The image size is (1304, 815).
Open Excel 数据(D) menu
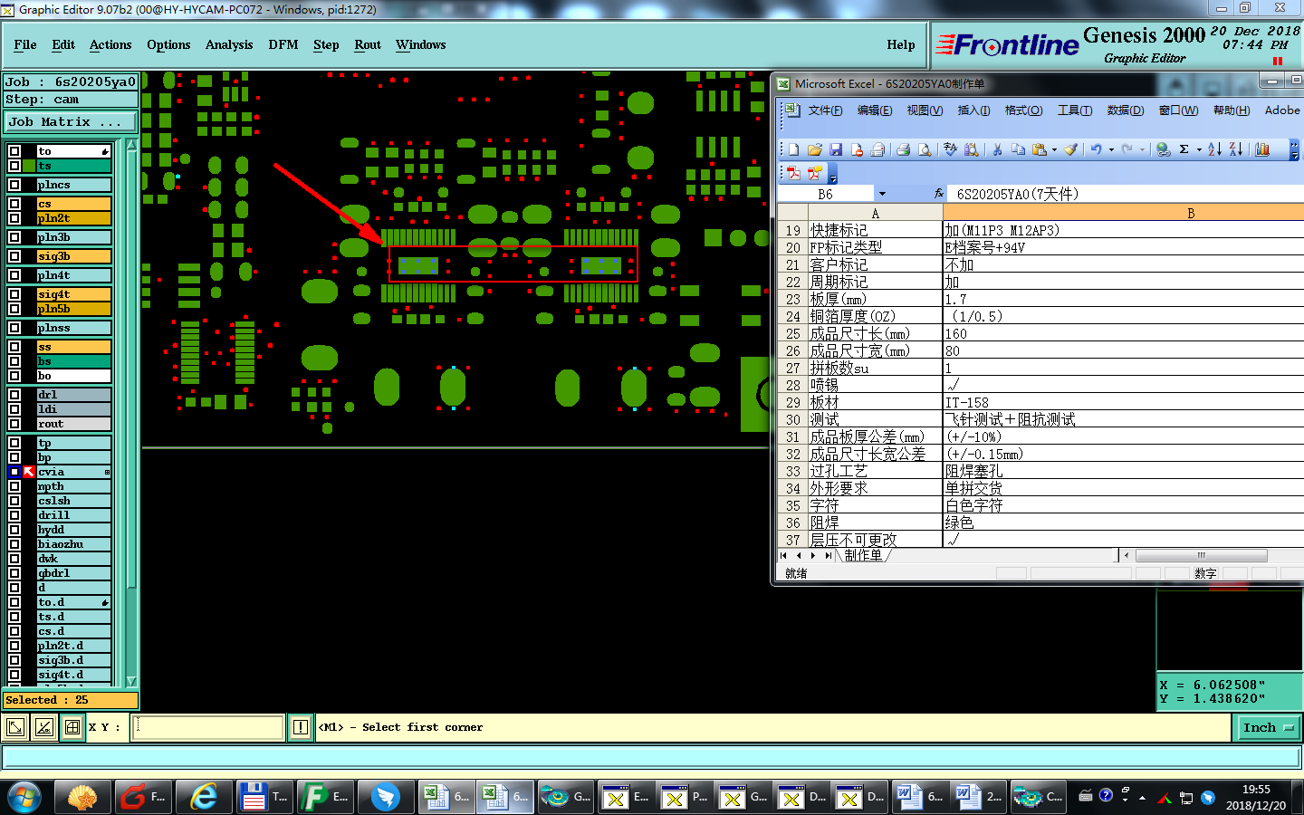click(1126, 110)
